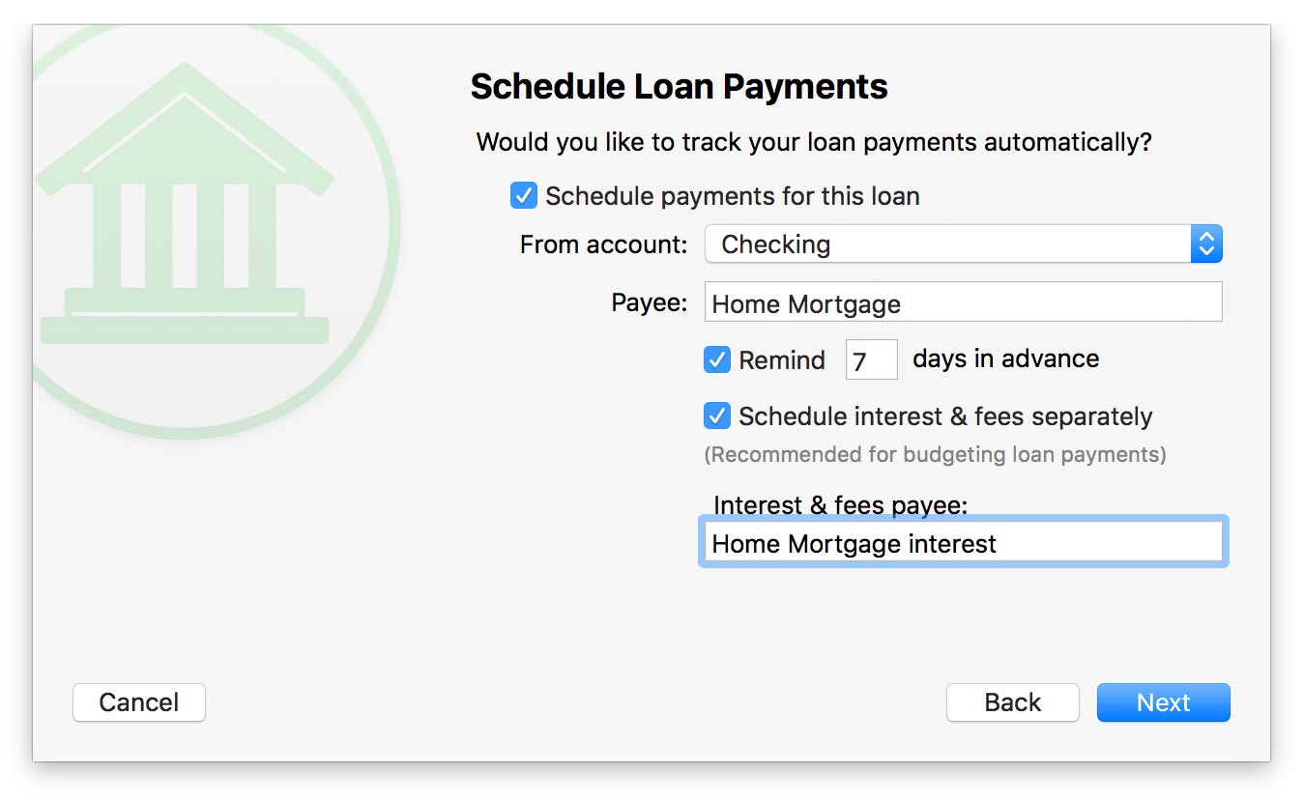The image size is (1303, 802).
Task: Click the Recommended for budgeting note
Action: point(935,454)
